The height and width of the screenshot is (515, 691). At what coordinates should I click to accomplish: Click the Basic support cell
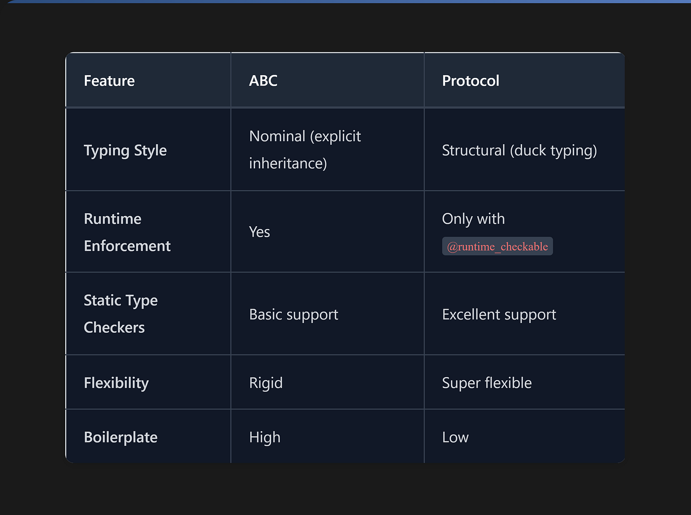coord(294,315)
